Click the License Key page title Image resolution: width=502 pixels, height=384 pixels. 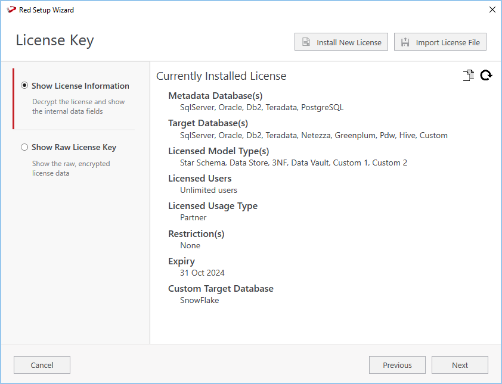pos(55,40)
